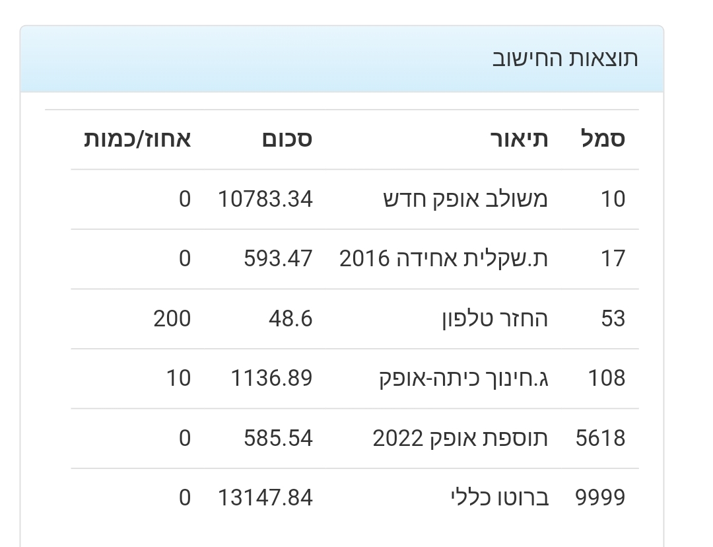Click the תוצאות החישוב panel heading
Screen dimensions: 713x547
tap(565, 58)
